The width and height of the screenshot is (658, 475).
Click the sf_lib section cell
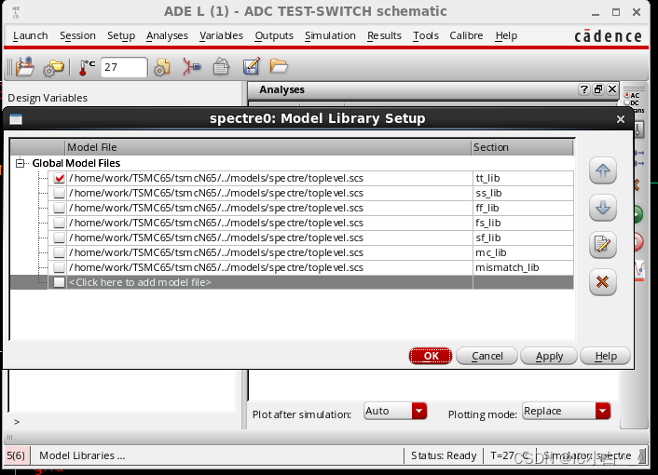tap(523, 237)
